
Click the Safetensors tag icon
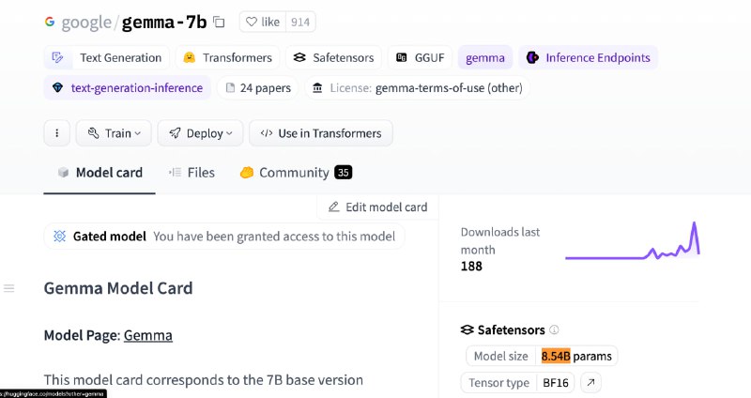[x=299, y=57]
